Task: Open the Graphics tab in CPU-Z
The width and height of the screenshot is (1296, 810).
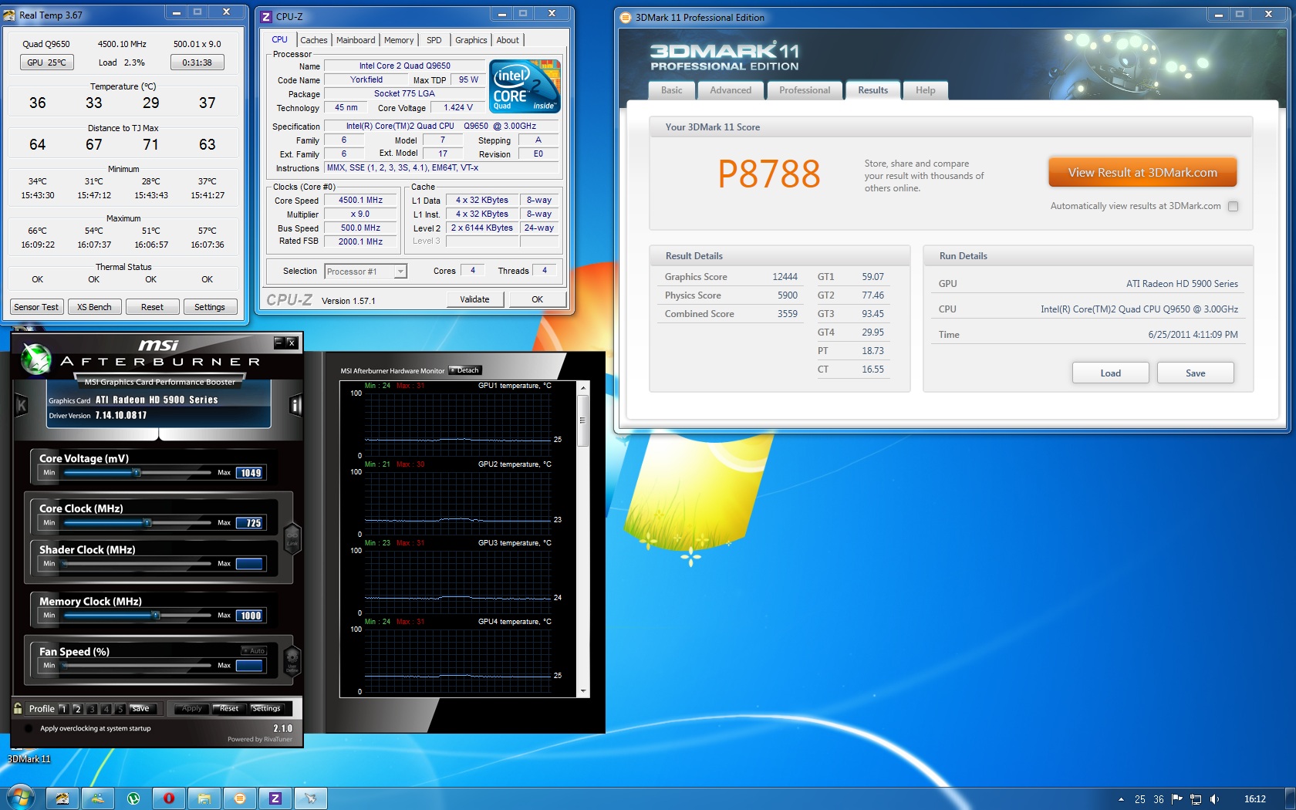Action: pos(471,40)
